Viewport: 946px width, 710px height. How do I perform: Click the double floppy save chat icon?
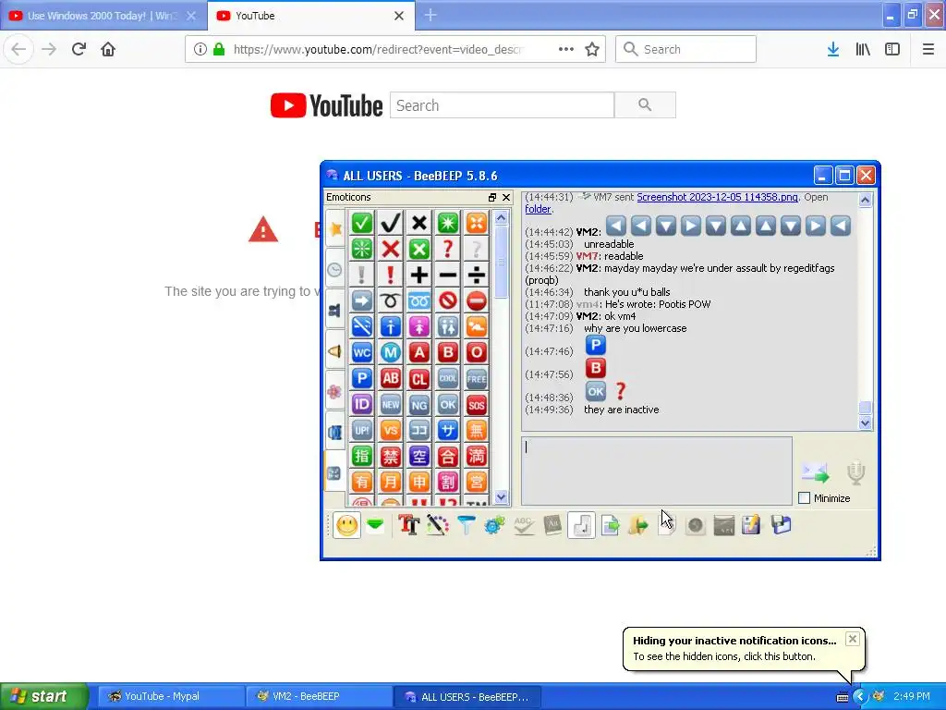click(781, 525)
